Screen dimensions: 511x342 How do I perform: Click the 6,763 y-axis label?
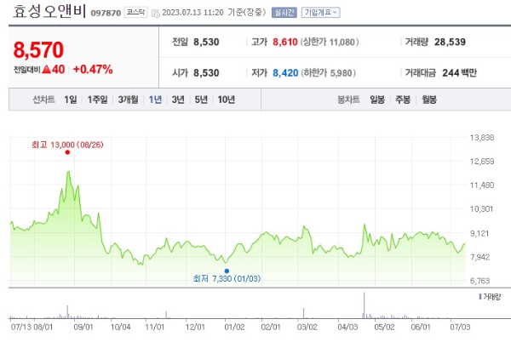[479, 281]
